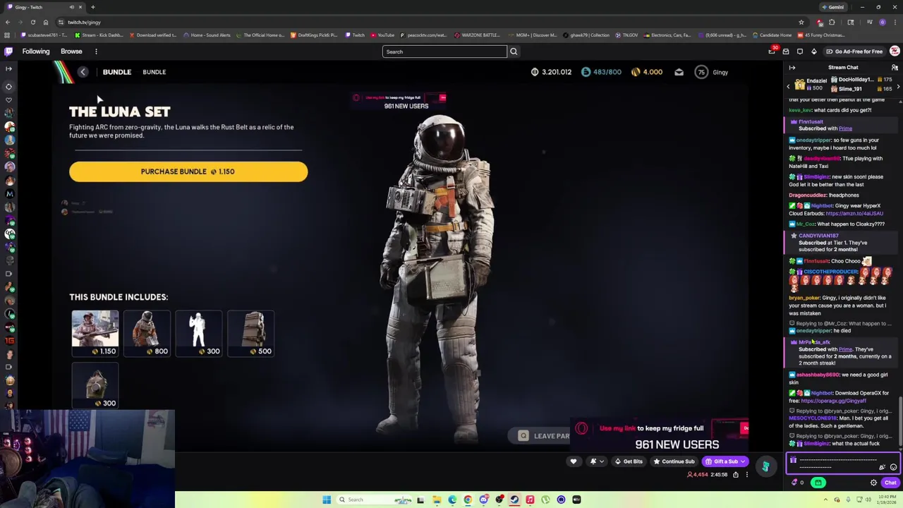Screen dimensions: 903x508
Task: Click the heart follow button
Action: point(573,461)
